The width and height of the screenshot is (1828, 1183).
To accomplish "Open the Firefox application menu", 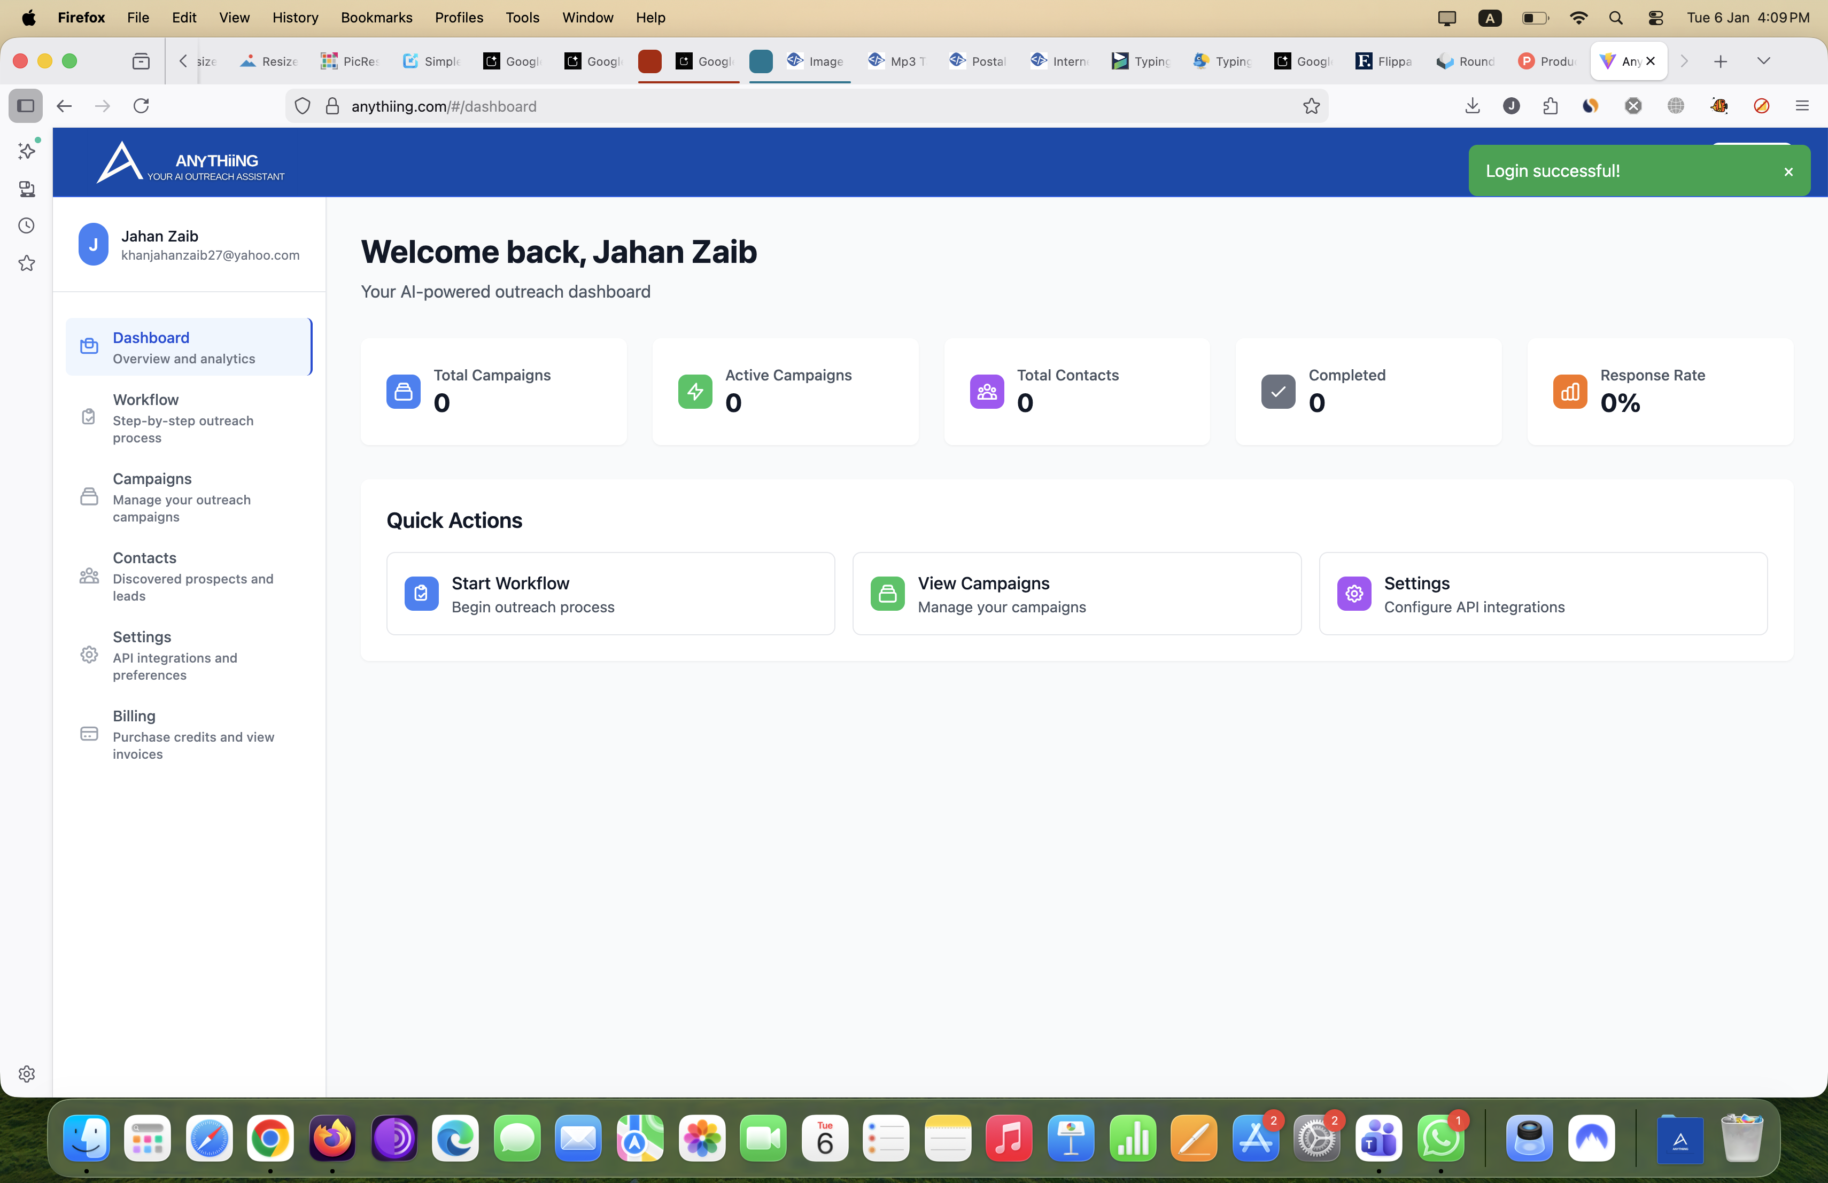I will pyautogui.click(x=1803, y=106).
